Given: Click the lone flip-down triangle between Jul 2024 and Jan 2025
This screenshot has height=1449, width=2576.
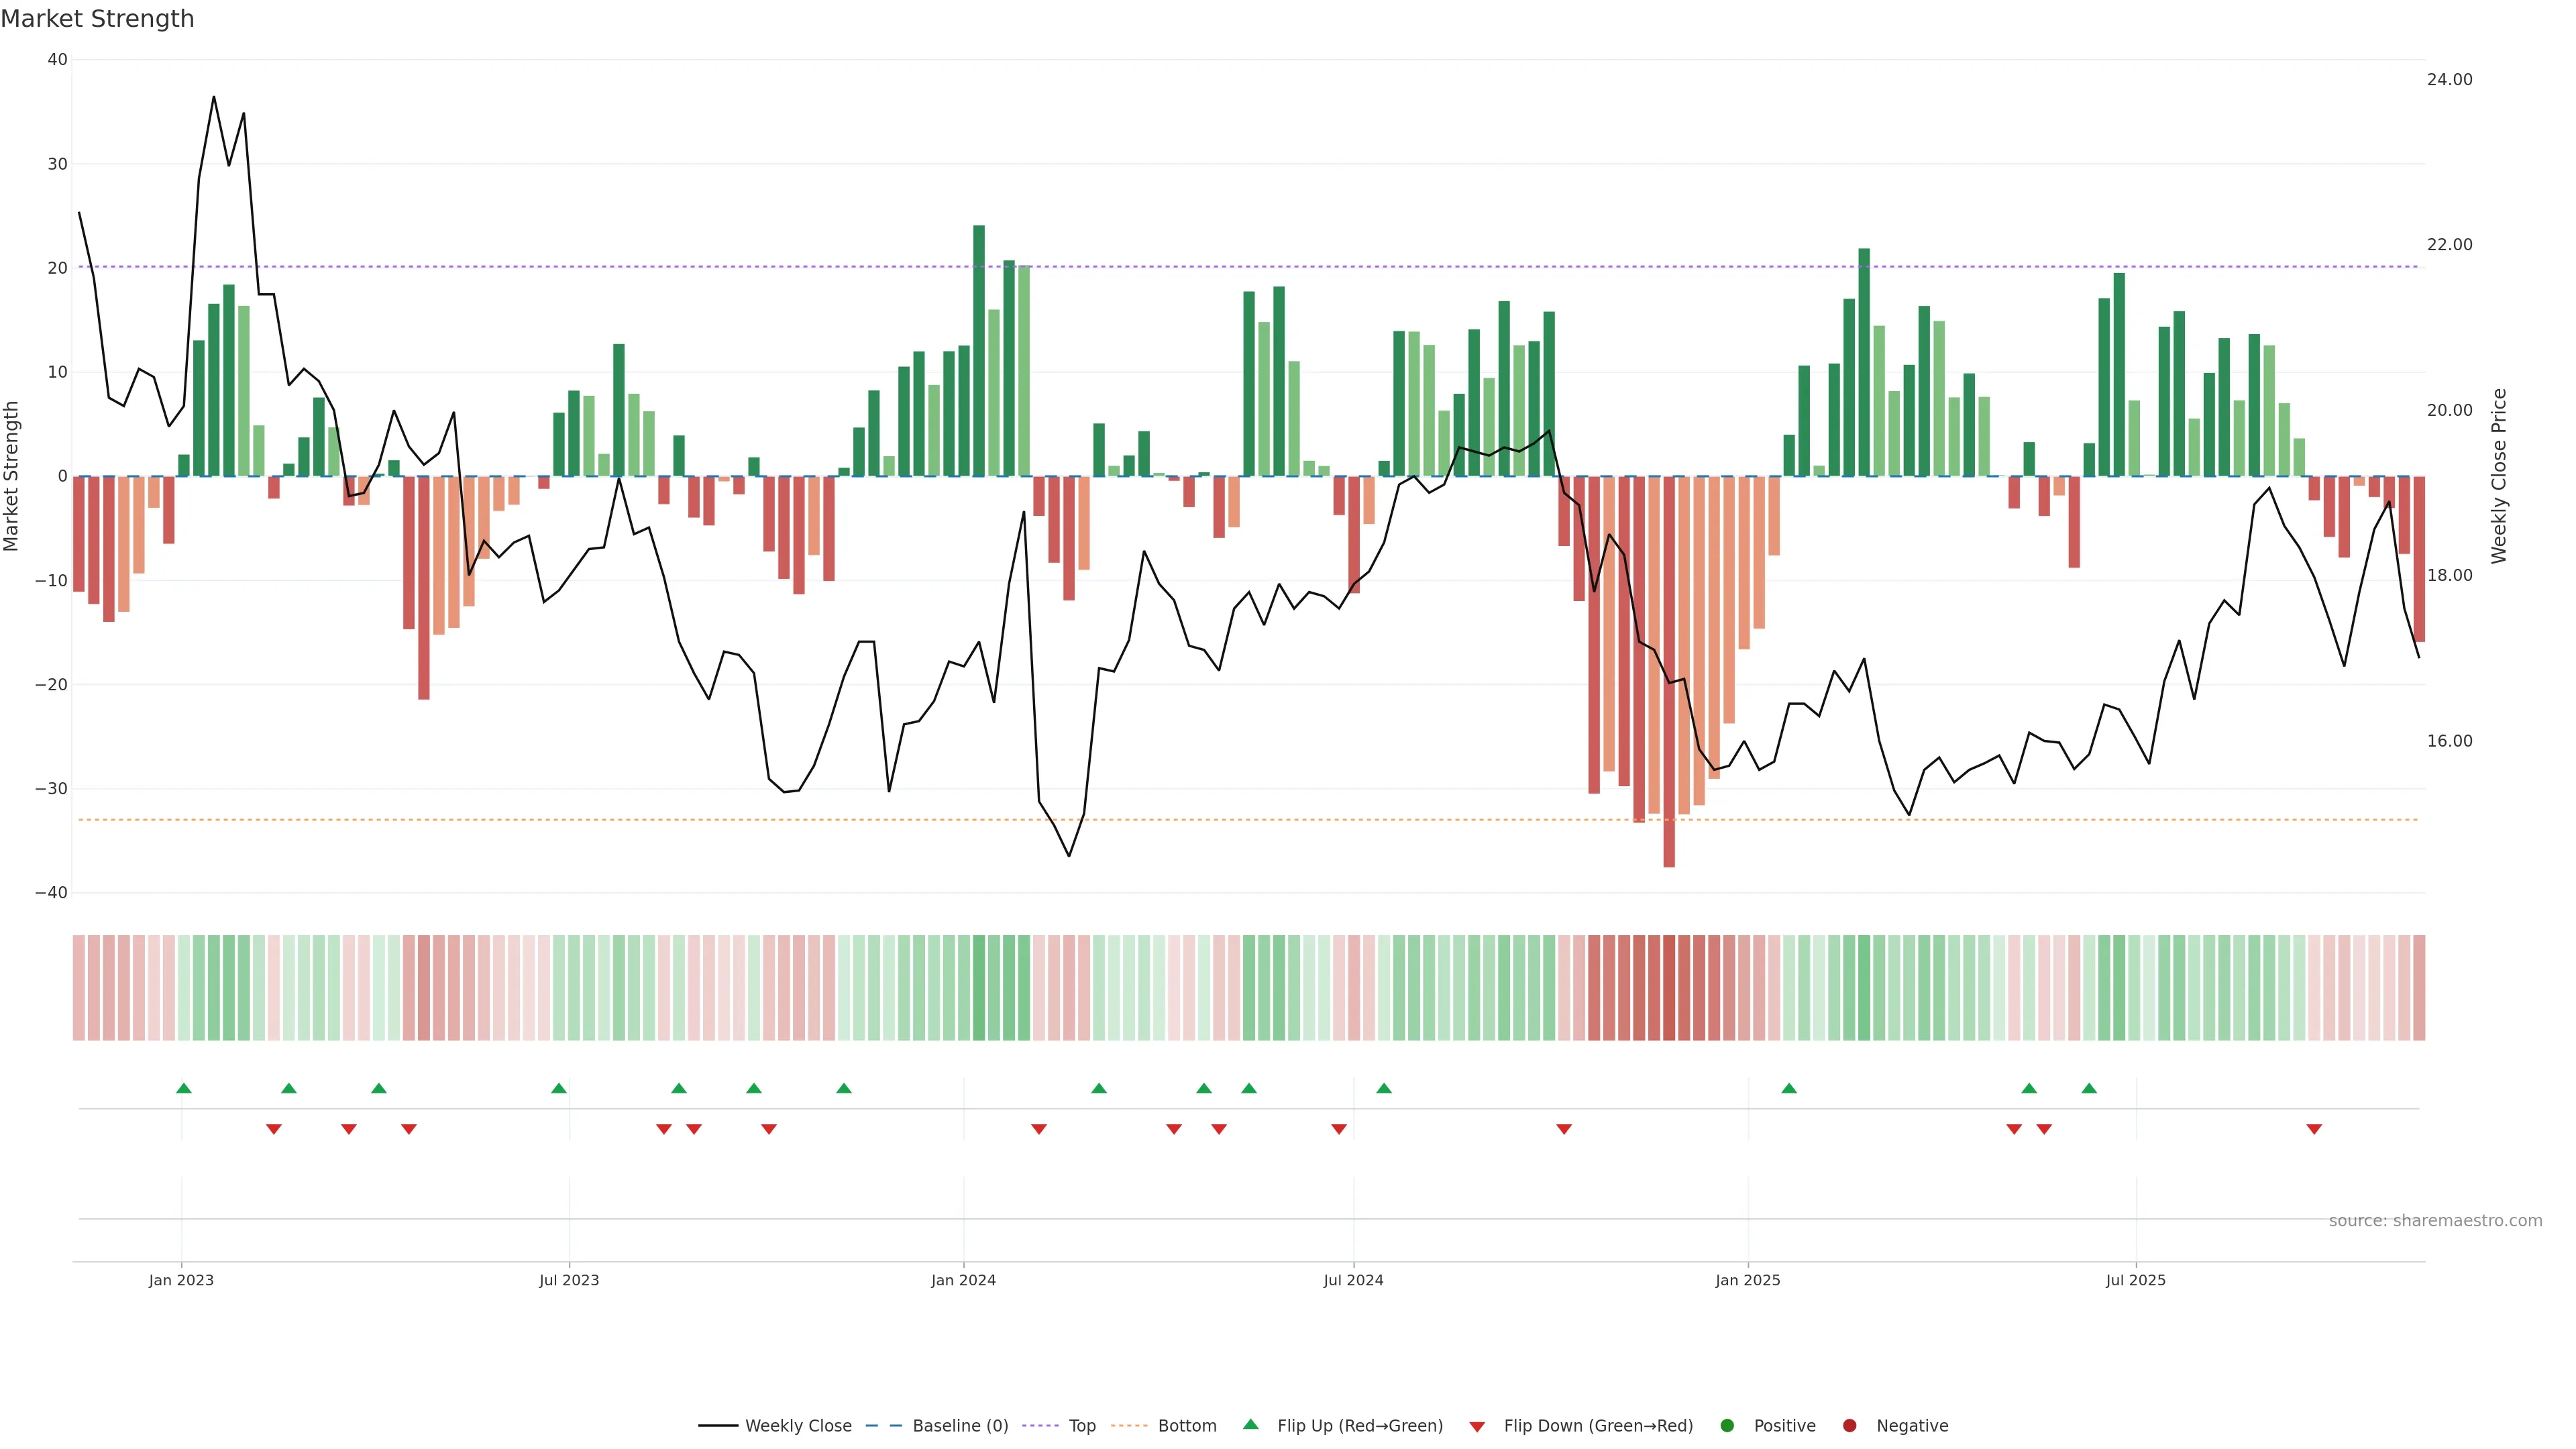Looking at the screenshot, I should [x=1564, y=1129].
